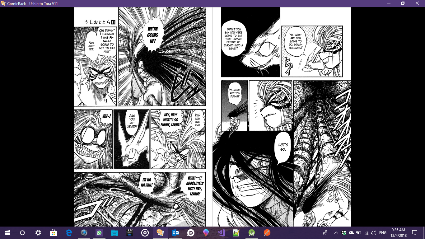Switch to WhatsApp in the taskbar
Screen dimensions: 425x239
pos(99,233)
